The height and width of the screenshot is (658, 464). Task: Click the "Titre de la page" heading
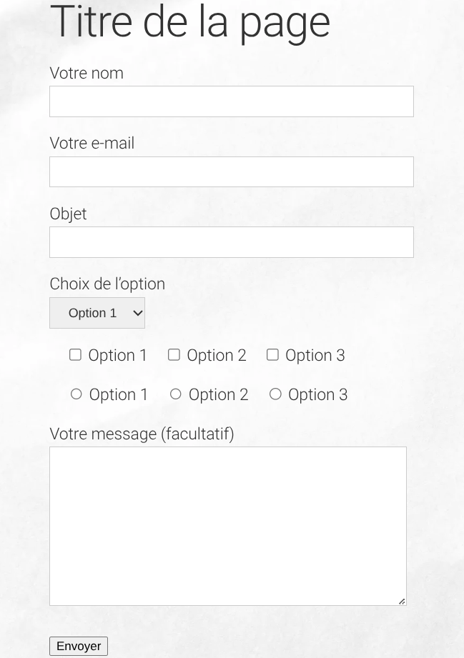point(190,21)
